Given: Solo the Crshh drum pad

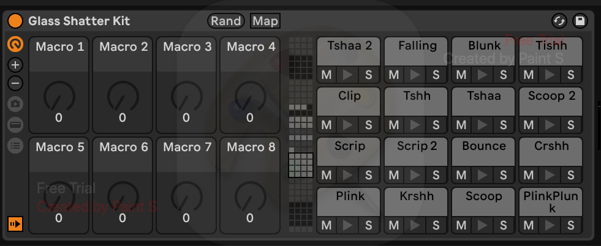Looking at the screenshot, I should click(570, 175).
